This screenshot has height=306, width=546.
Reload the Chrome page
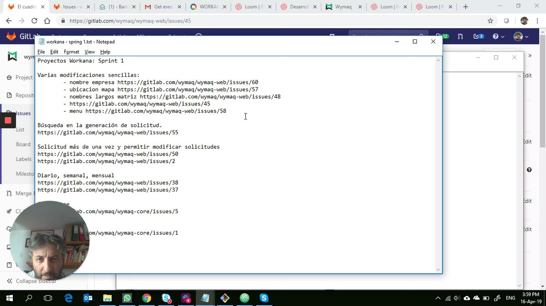click(34, 21)
